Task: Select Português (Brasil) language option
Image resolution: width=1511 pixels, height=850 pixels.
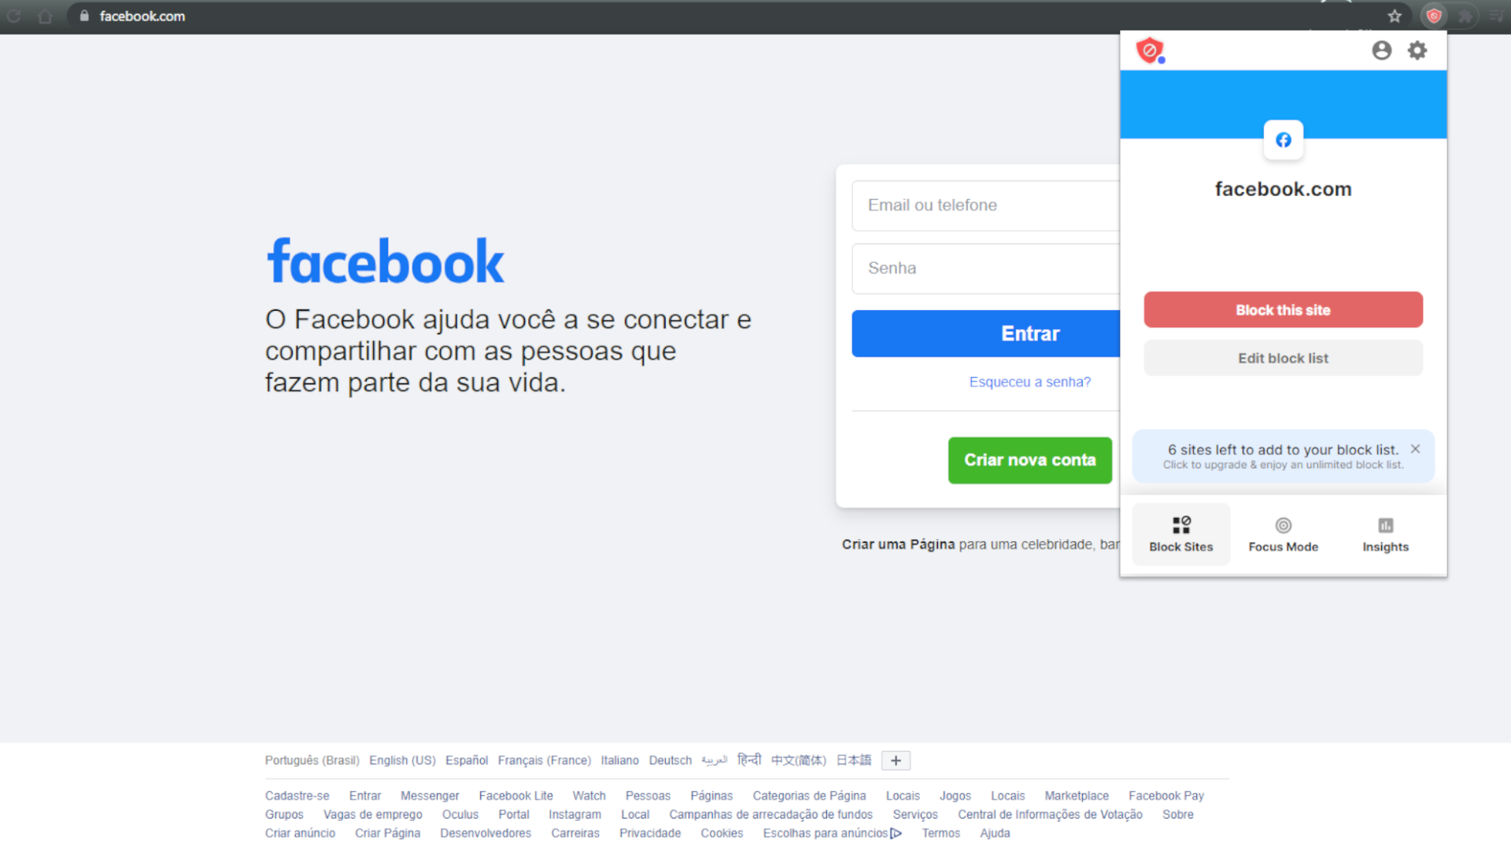Action: point(310,759)
